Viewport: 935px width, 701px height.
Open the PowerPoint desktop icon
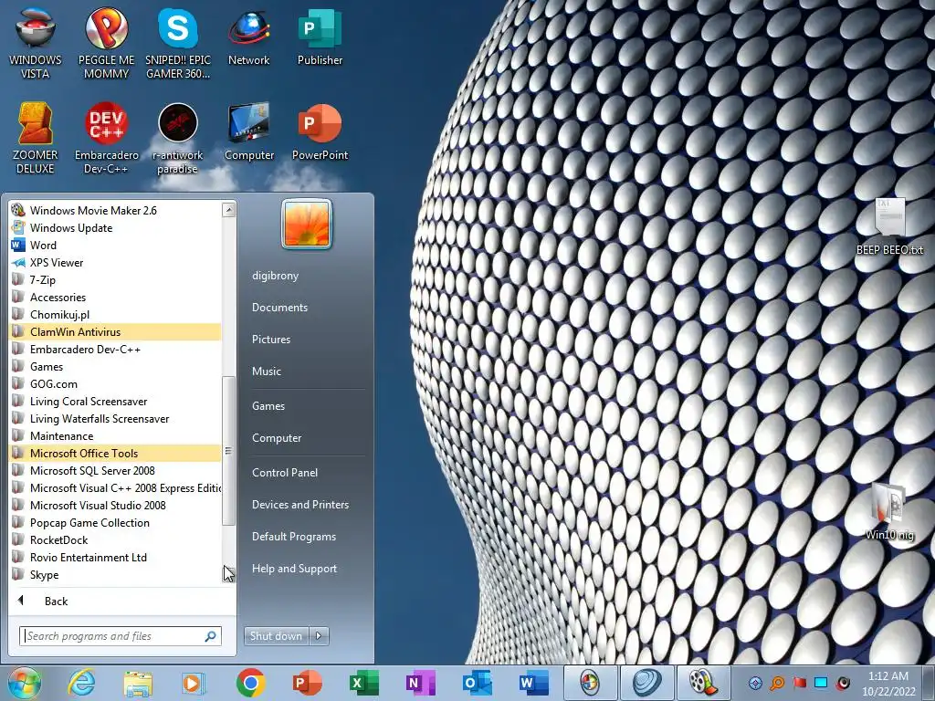[320, 131]
